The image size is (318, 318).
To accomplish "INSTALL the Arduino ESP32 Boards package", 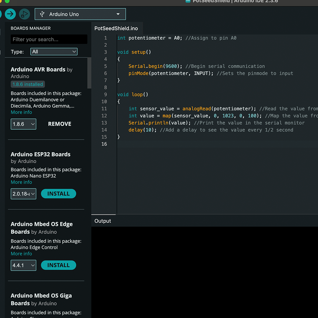I will tap(59, 194).
